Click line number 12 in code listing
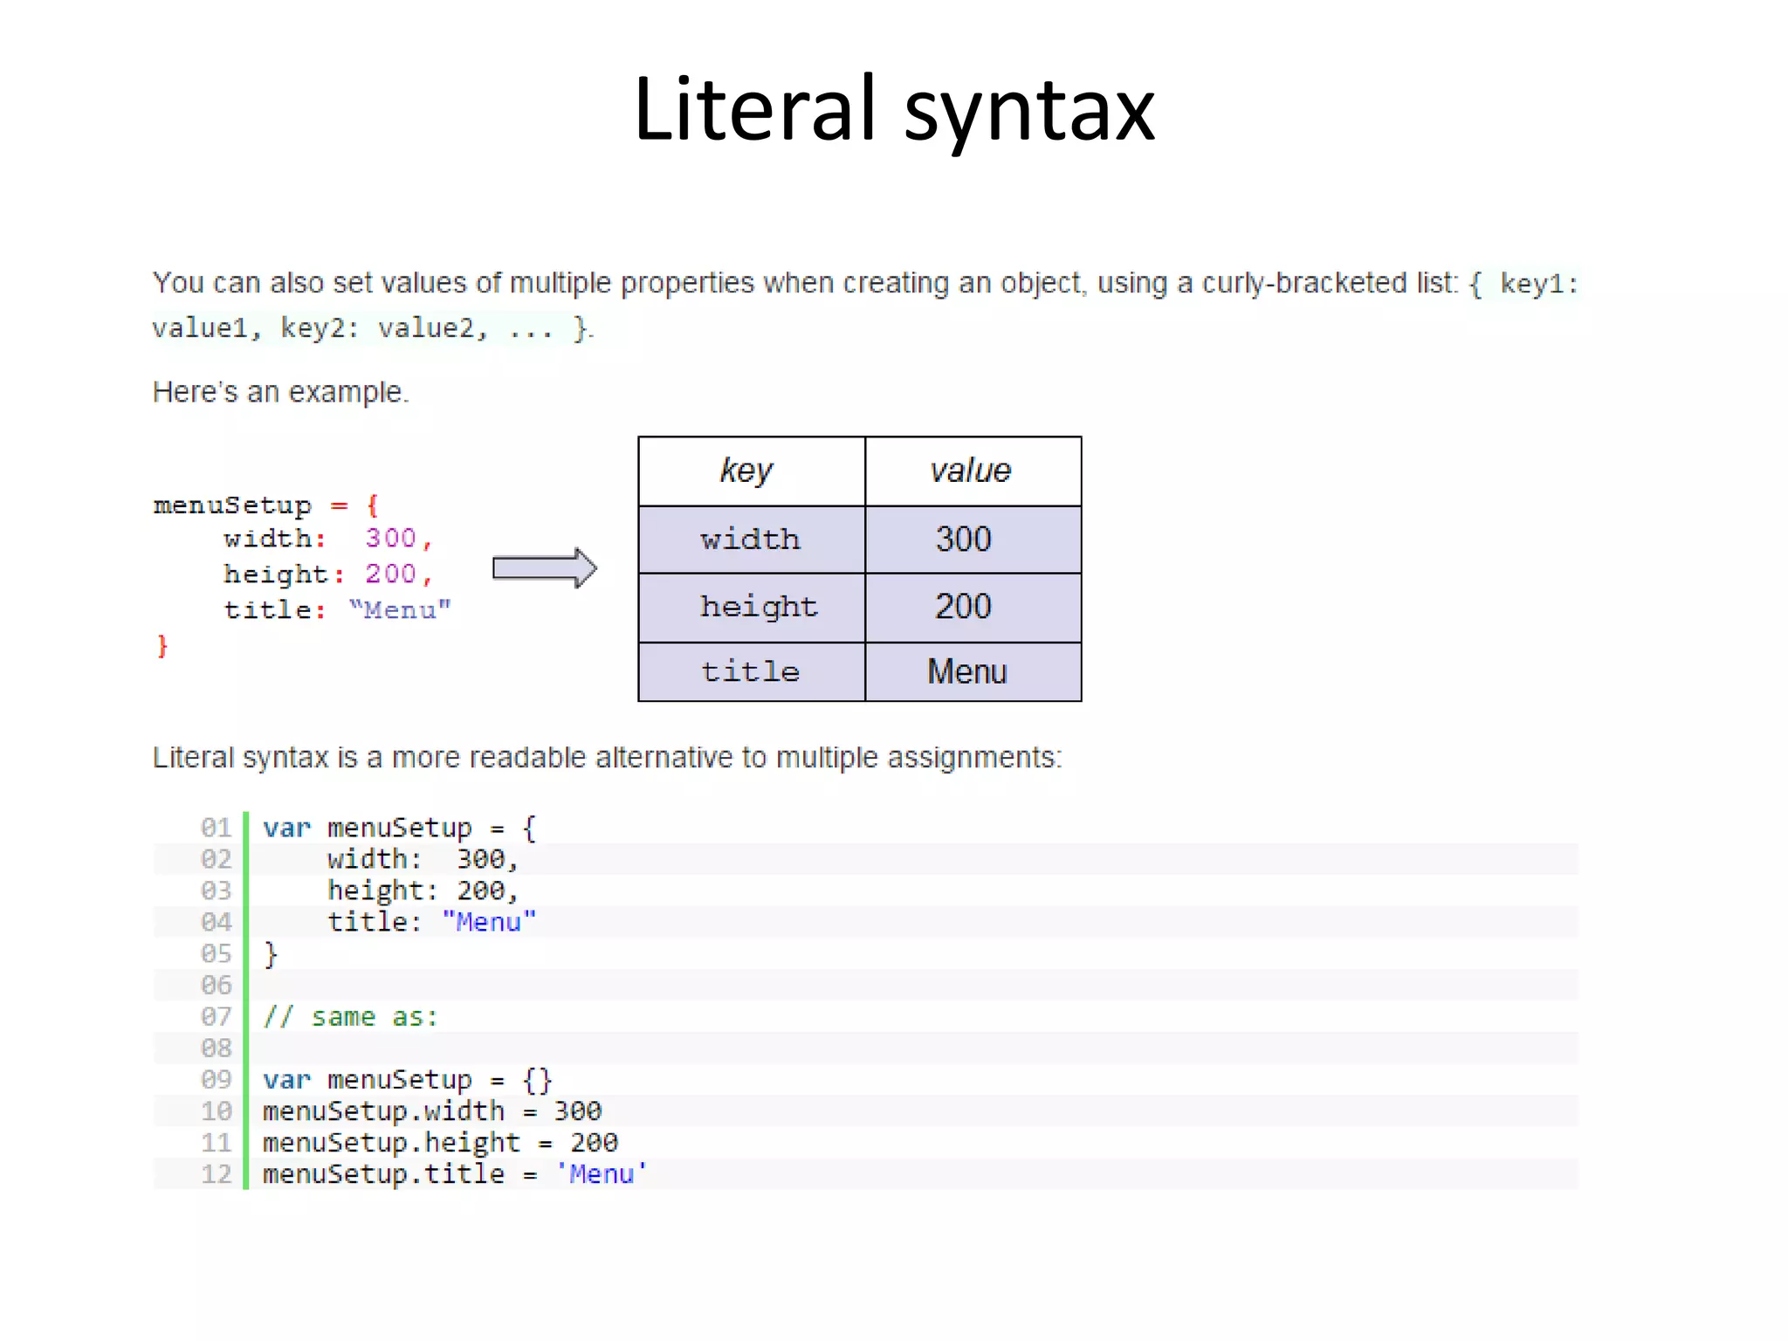Viewport: 1788px width, 1341px height. (x=216, y=1174)
